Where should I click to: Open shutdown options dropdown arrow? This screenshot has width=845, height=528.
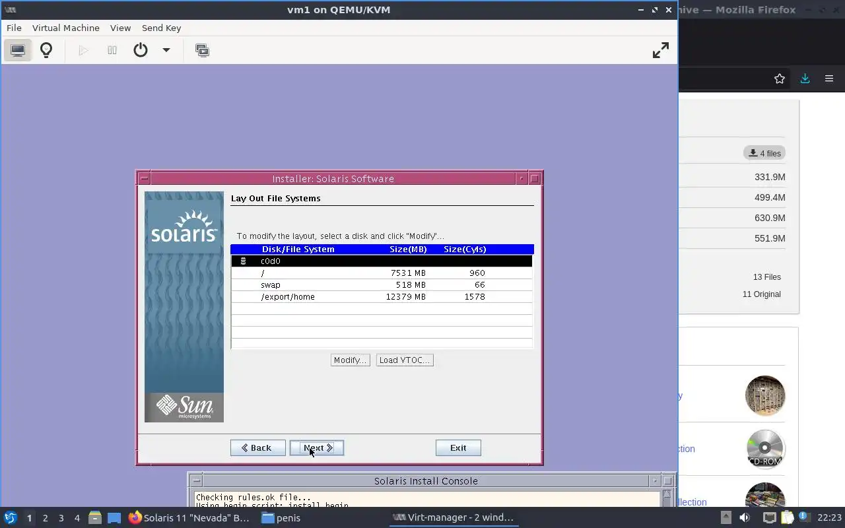pyautogui.click(x=166, y=50)
